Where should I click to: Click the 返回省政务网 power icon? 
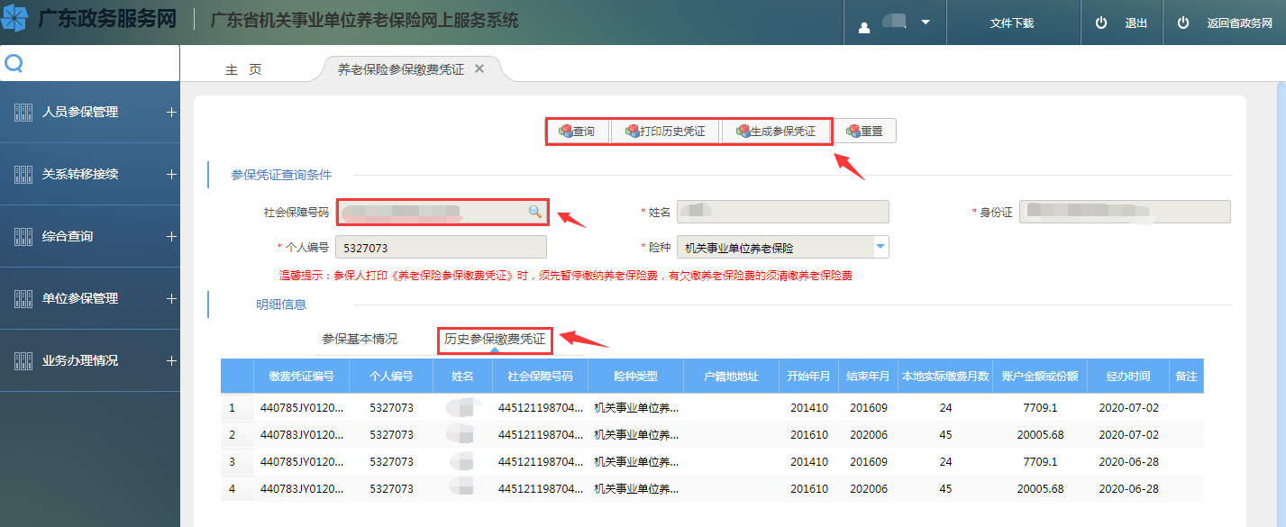coord(1183,23)
